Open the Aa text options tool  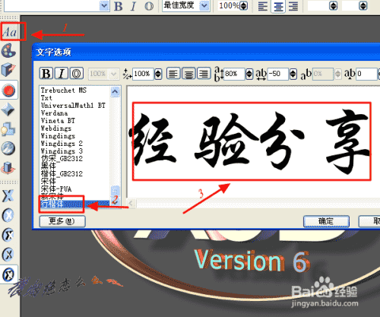tap(10, 32)
